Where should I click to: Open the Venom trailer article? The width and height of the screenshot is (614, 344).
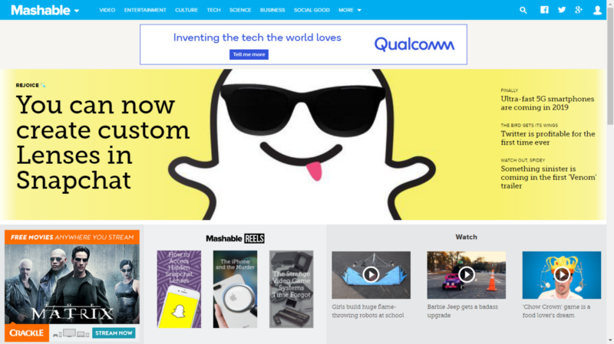pyautogui.click(x=548, y=177)
